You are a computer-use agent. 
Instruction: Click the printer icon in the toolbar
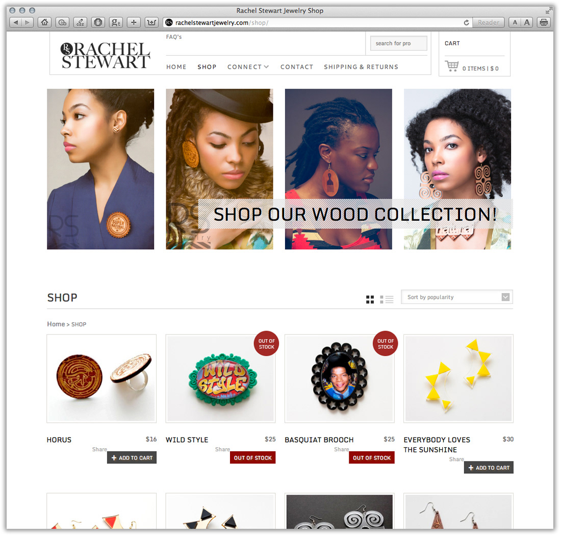coord(544,22)
